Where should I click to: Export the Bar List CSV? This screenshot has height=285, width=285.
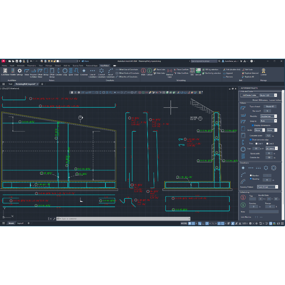[x=198, y=72]
